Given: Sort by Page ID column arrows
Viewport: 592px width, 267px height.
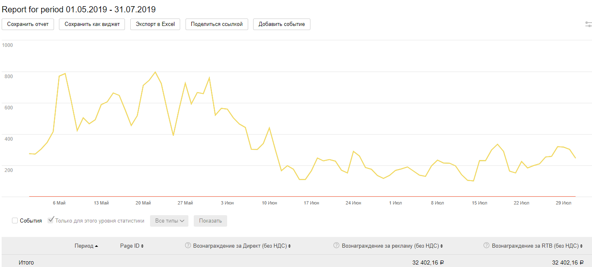Looking at the screenshot, I should pyautogui.click(x=142, y=246).
